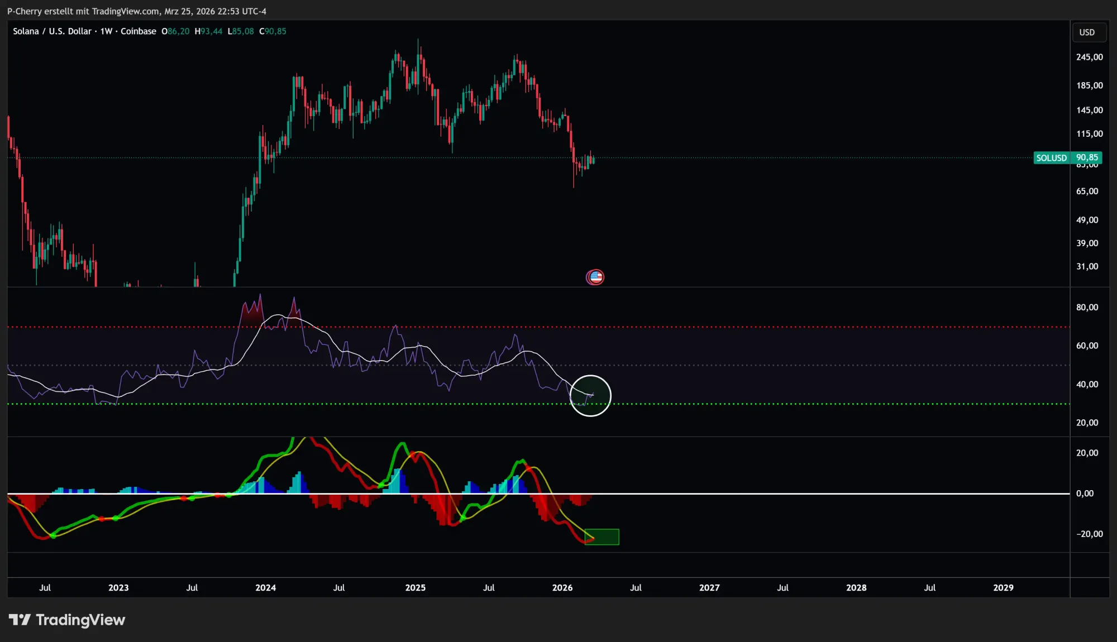Click the 245,00 level on price axis
The height and width of the screenshot is (642, 1117).
(x=1089, y=57)
